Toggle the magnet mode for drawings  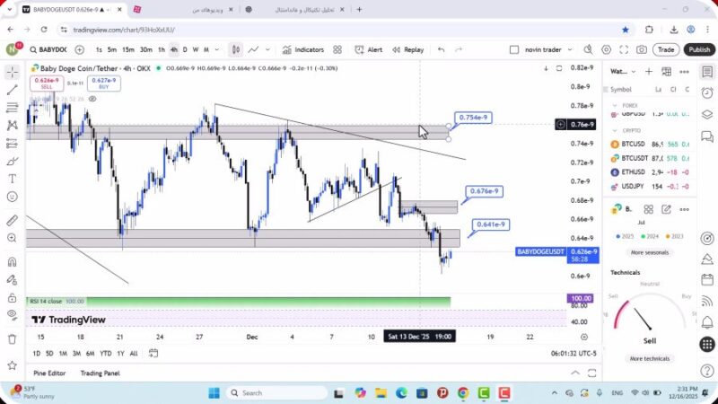[x=13, y=262]
